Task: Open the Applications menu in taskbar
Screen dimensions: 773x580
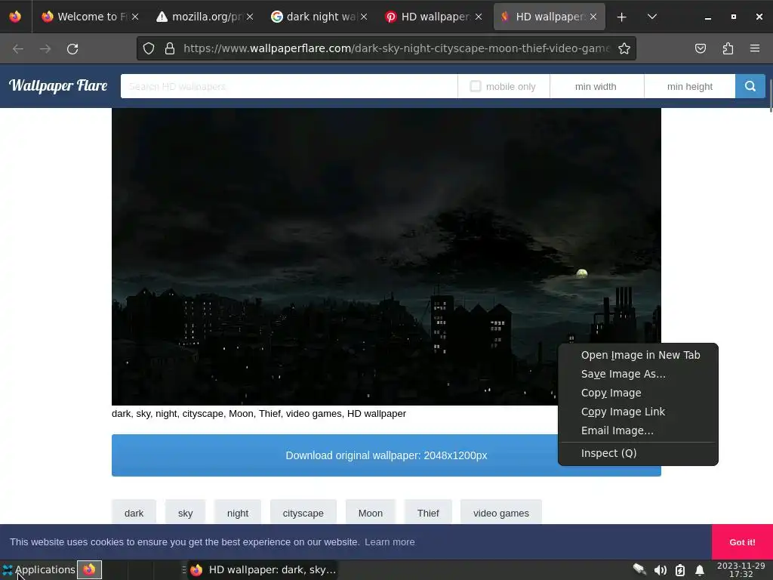Action: 38,569
